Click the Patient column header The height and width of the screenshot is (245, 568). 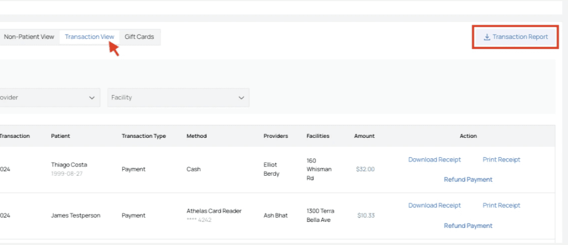point(61,136)
